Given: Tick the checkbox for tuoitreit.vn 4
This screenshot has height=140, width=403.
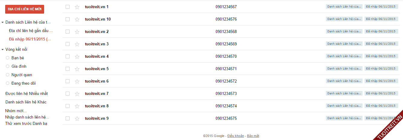Looking at the screenshot, I should tap(67, 56).
